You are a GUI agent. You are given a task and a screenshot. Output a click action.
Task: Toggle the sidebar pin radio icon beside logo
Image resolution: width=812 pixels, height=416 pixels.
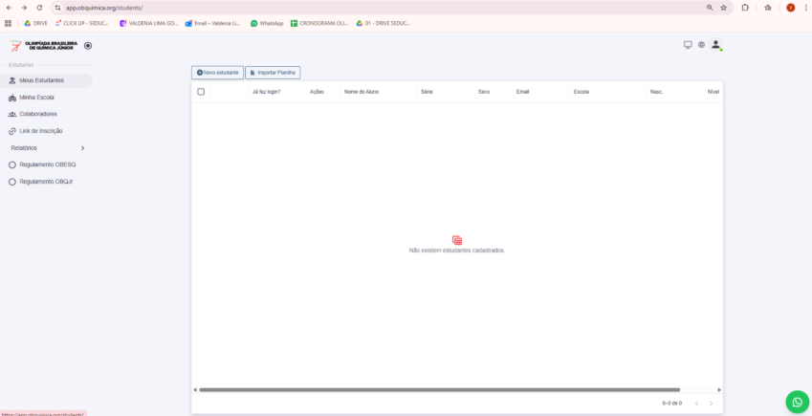click(88, 45)
